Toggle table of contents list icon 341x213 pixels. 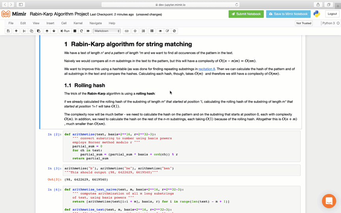(x=152, y=31)
